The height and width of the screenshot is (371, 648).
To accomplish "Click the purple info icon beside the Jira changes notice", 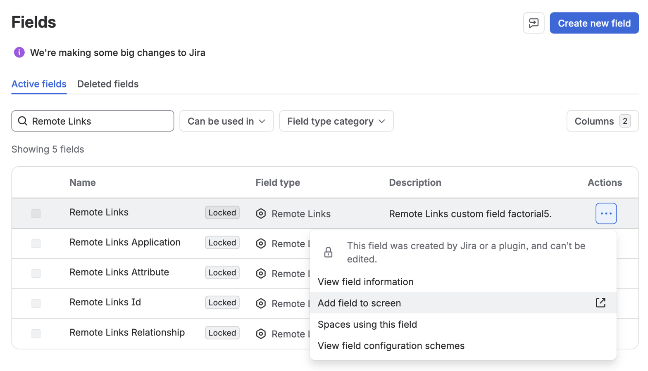I will click(19, 52).
